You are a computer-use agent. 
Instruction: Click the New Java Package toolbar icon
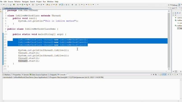coord(33,5)
